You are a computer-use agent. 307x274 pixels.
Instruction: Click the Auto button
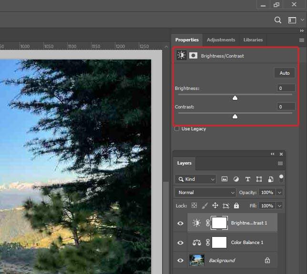point(285,73)
